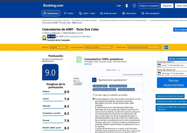187x133 pixels.
Task: Open Opiniones de hoteles de Costa Blanca
Action: point(172,102)
